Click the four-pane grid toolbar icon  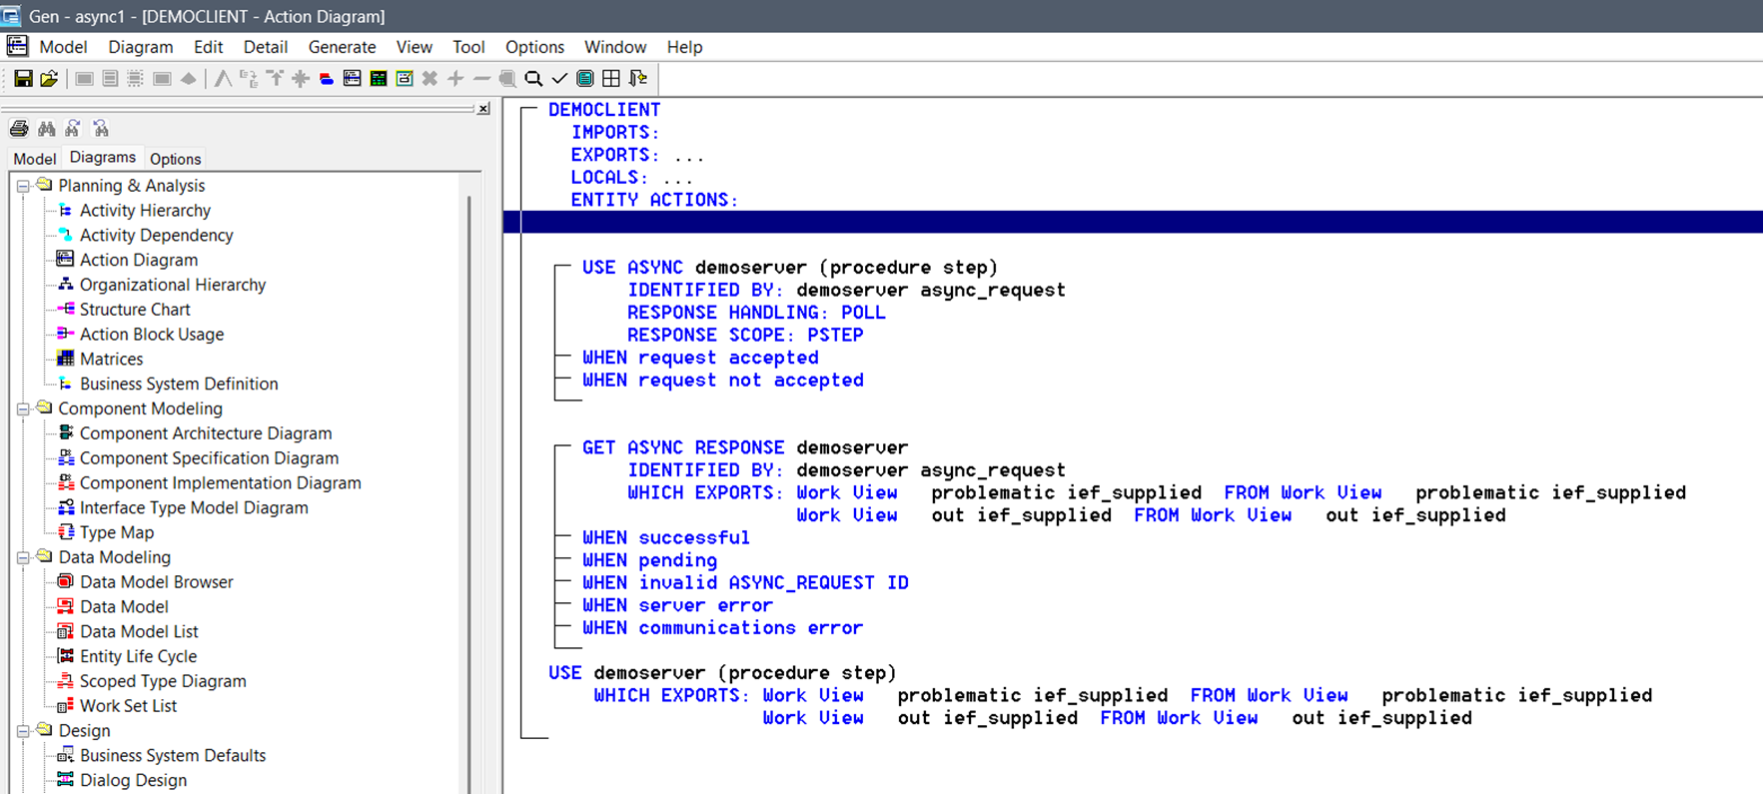pyautogui.click(x=611, y=79)
